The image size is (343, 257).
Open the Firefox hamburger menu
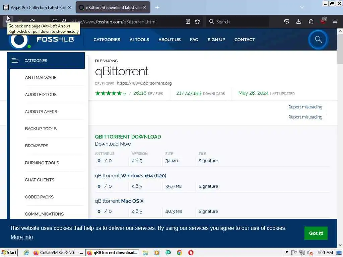pos(335,21)
